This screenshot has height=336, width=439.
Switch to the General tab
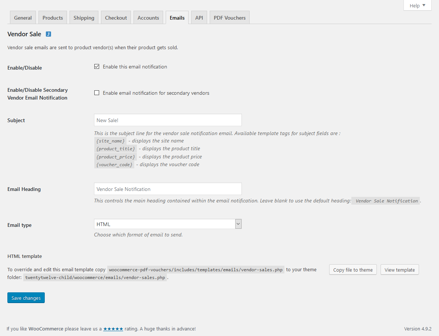(23, 18)
